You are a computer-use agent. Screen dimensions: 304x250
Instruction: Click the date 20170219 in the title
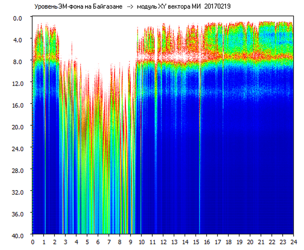pos(217,7)
